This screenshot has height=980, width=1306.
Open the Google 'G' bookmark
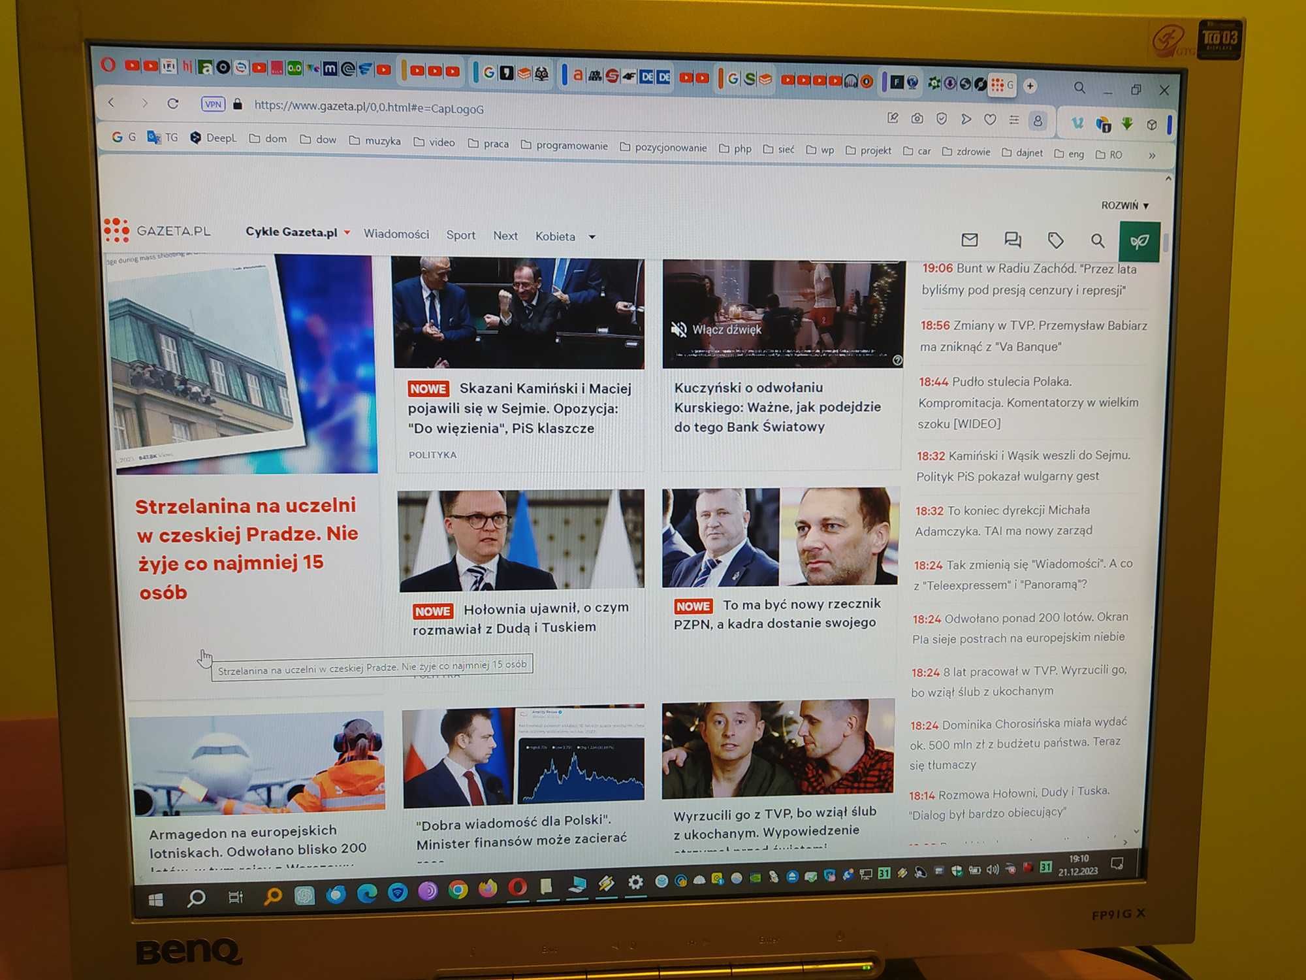(123, 137)
